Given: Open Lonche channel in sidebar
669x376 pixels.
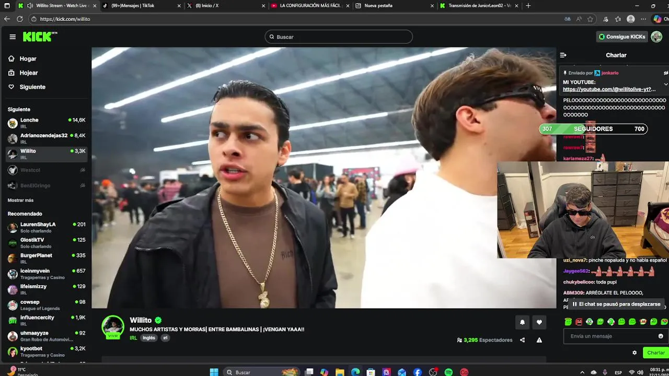Looking at the screenshot, I should [47, 123].
